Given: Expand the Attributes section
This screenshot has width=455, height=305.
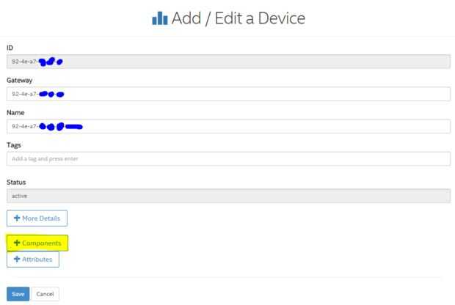Looking at the screenshot, I should (33, 260).
